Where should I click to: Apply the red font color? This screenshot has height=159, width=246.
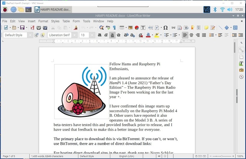click(148, 35)
